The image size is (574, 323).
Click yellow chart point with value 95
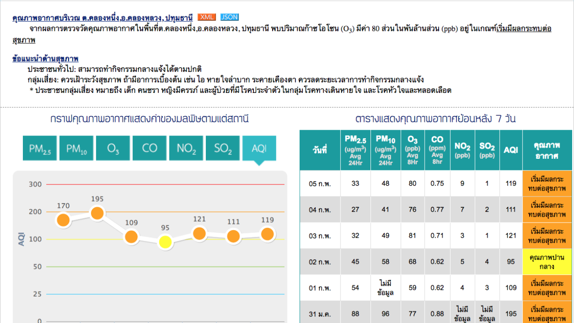(165, 242)
